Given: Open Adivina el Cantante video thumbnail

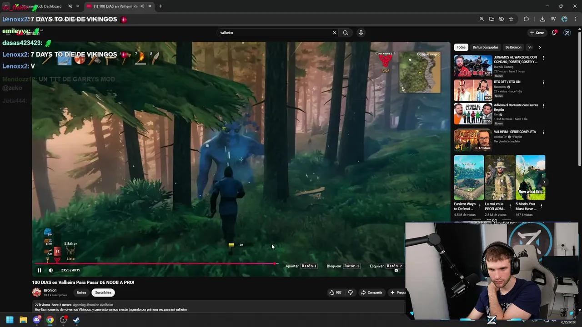Looking at the screenshot, I should coord(473,114).
